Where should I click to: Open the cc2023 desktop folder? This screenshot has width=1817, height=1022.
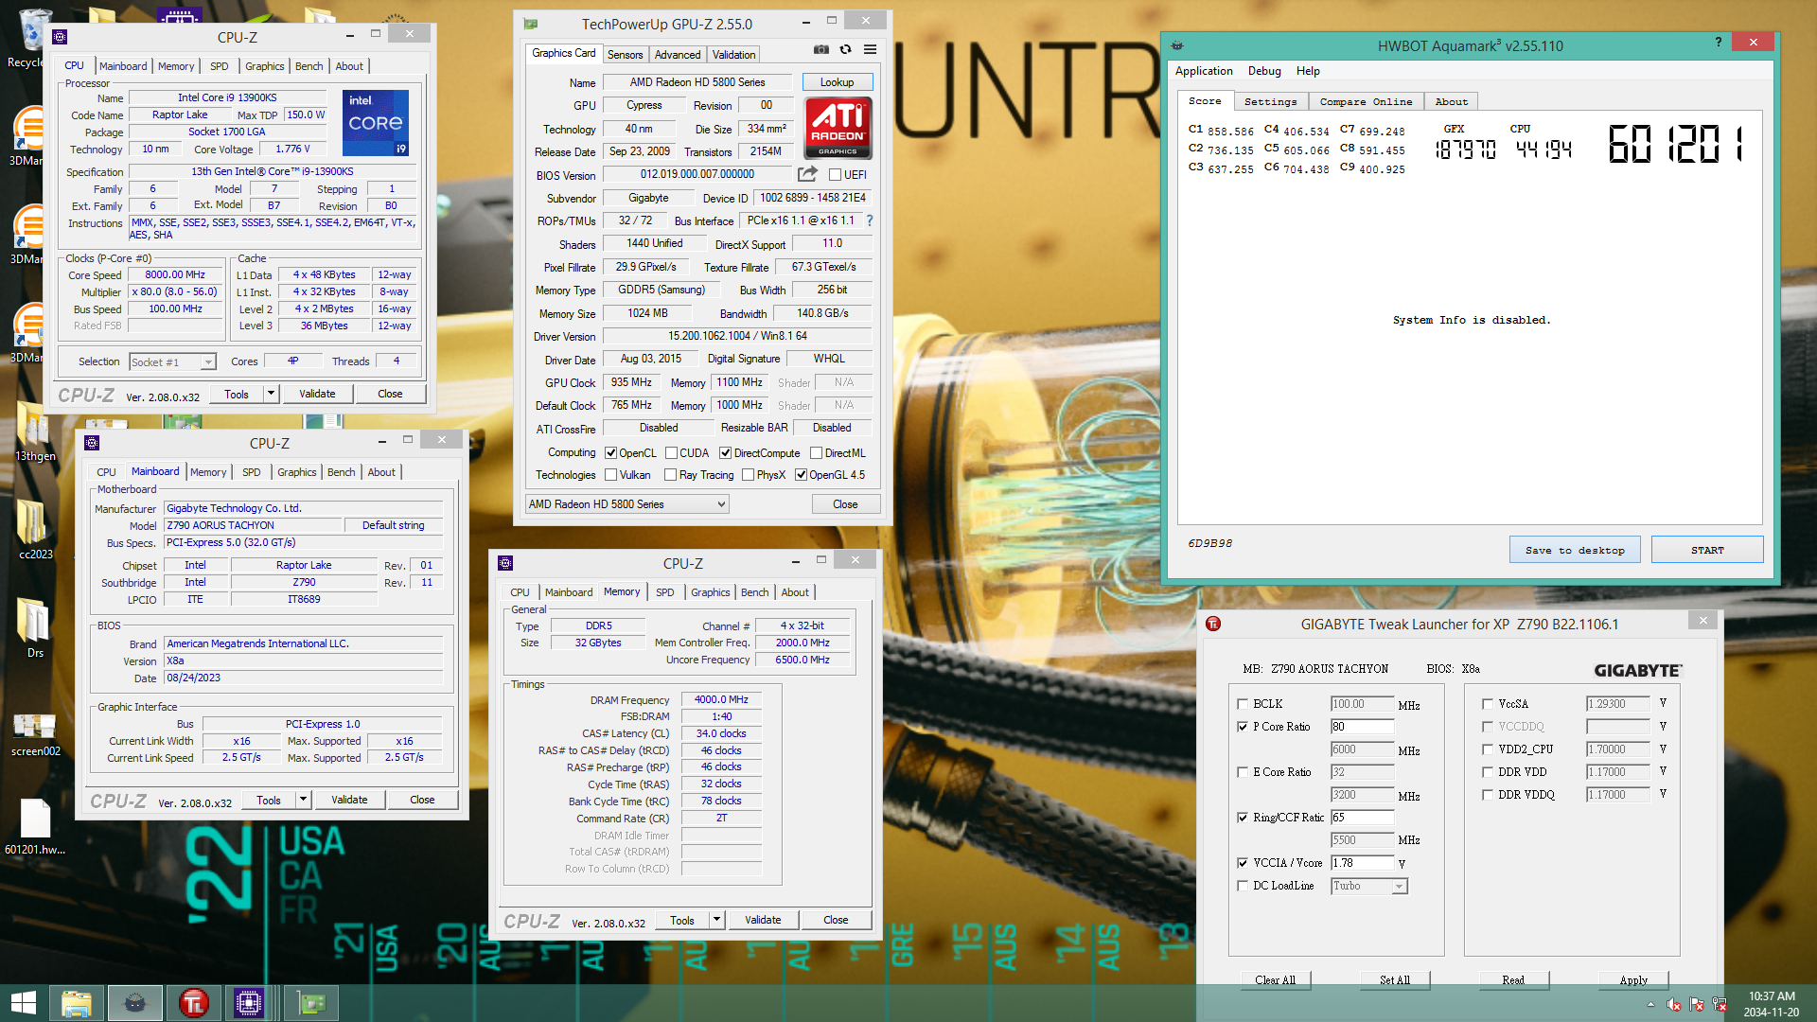point(35,529)
